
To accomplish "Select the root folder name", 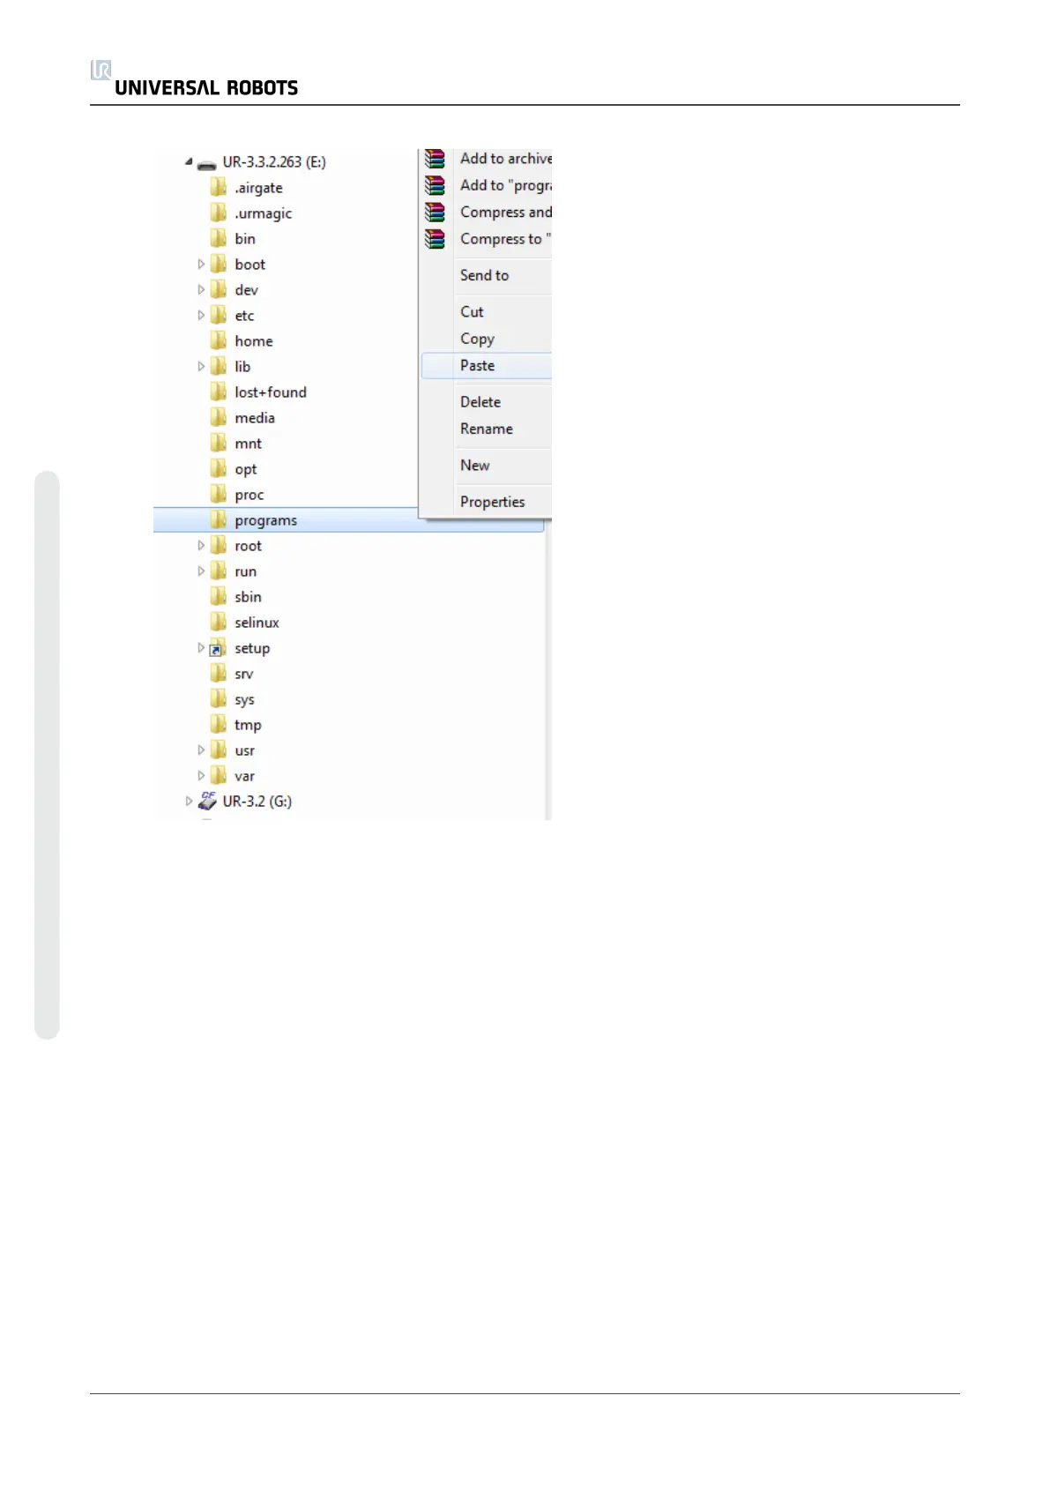I will pos(249,546).
